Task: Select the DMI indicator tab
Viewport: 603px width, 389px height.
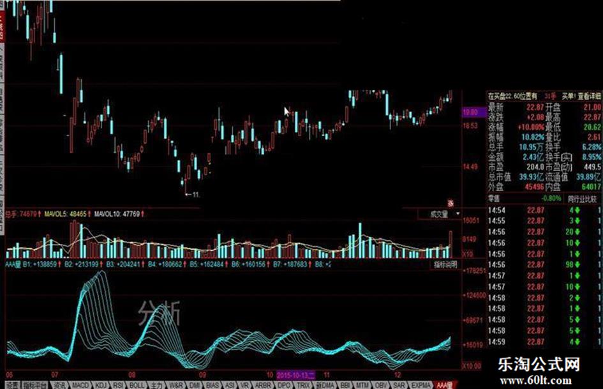Action: click(x=195, y=385)
